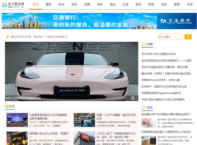Screen dimensions: 197x145
Task: Switch carousel to slide 1
Action: (126, 98)
